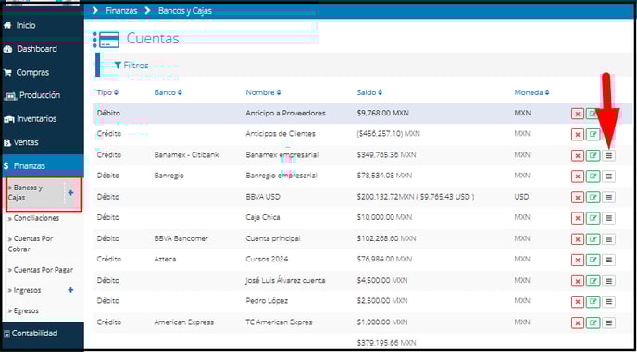Edit the BBVA USD account
This screenshot has height=352, width=637.
point(593,197)
